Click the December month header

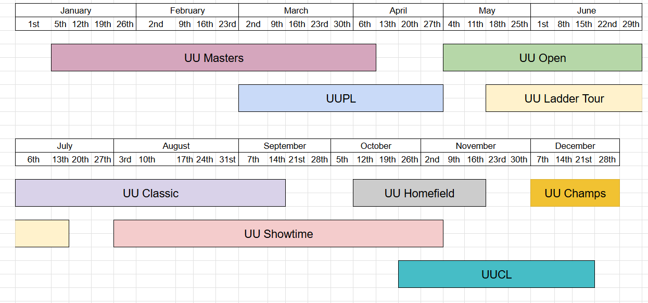[575, 146]
